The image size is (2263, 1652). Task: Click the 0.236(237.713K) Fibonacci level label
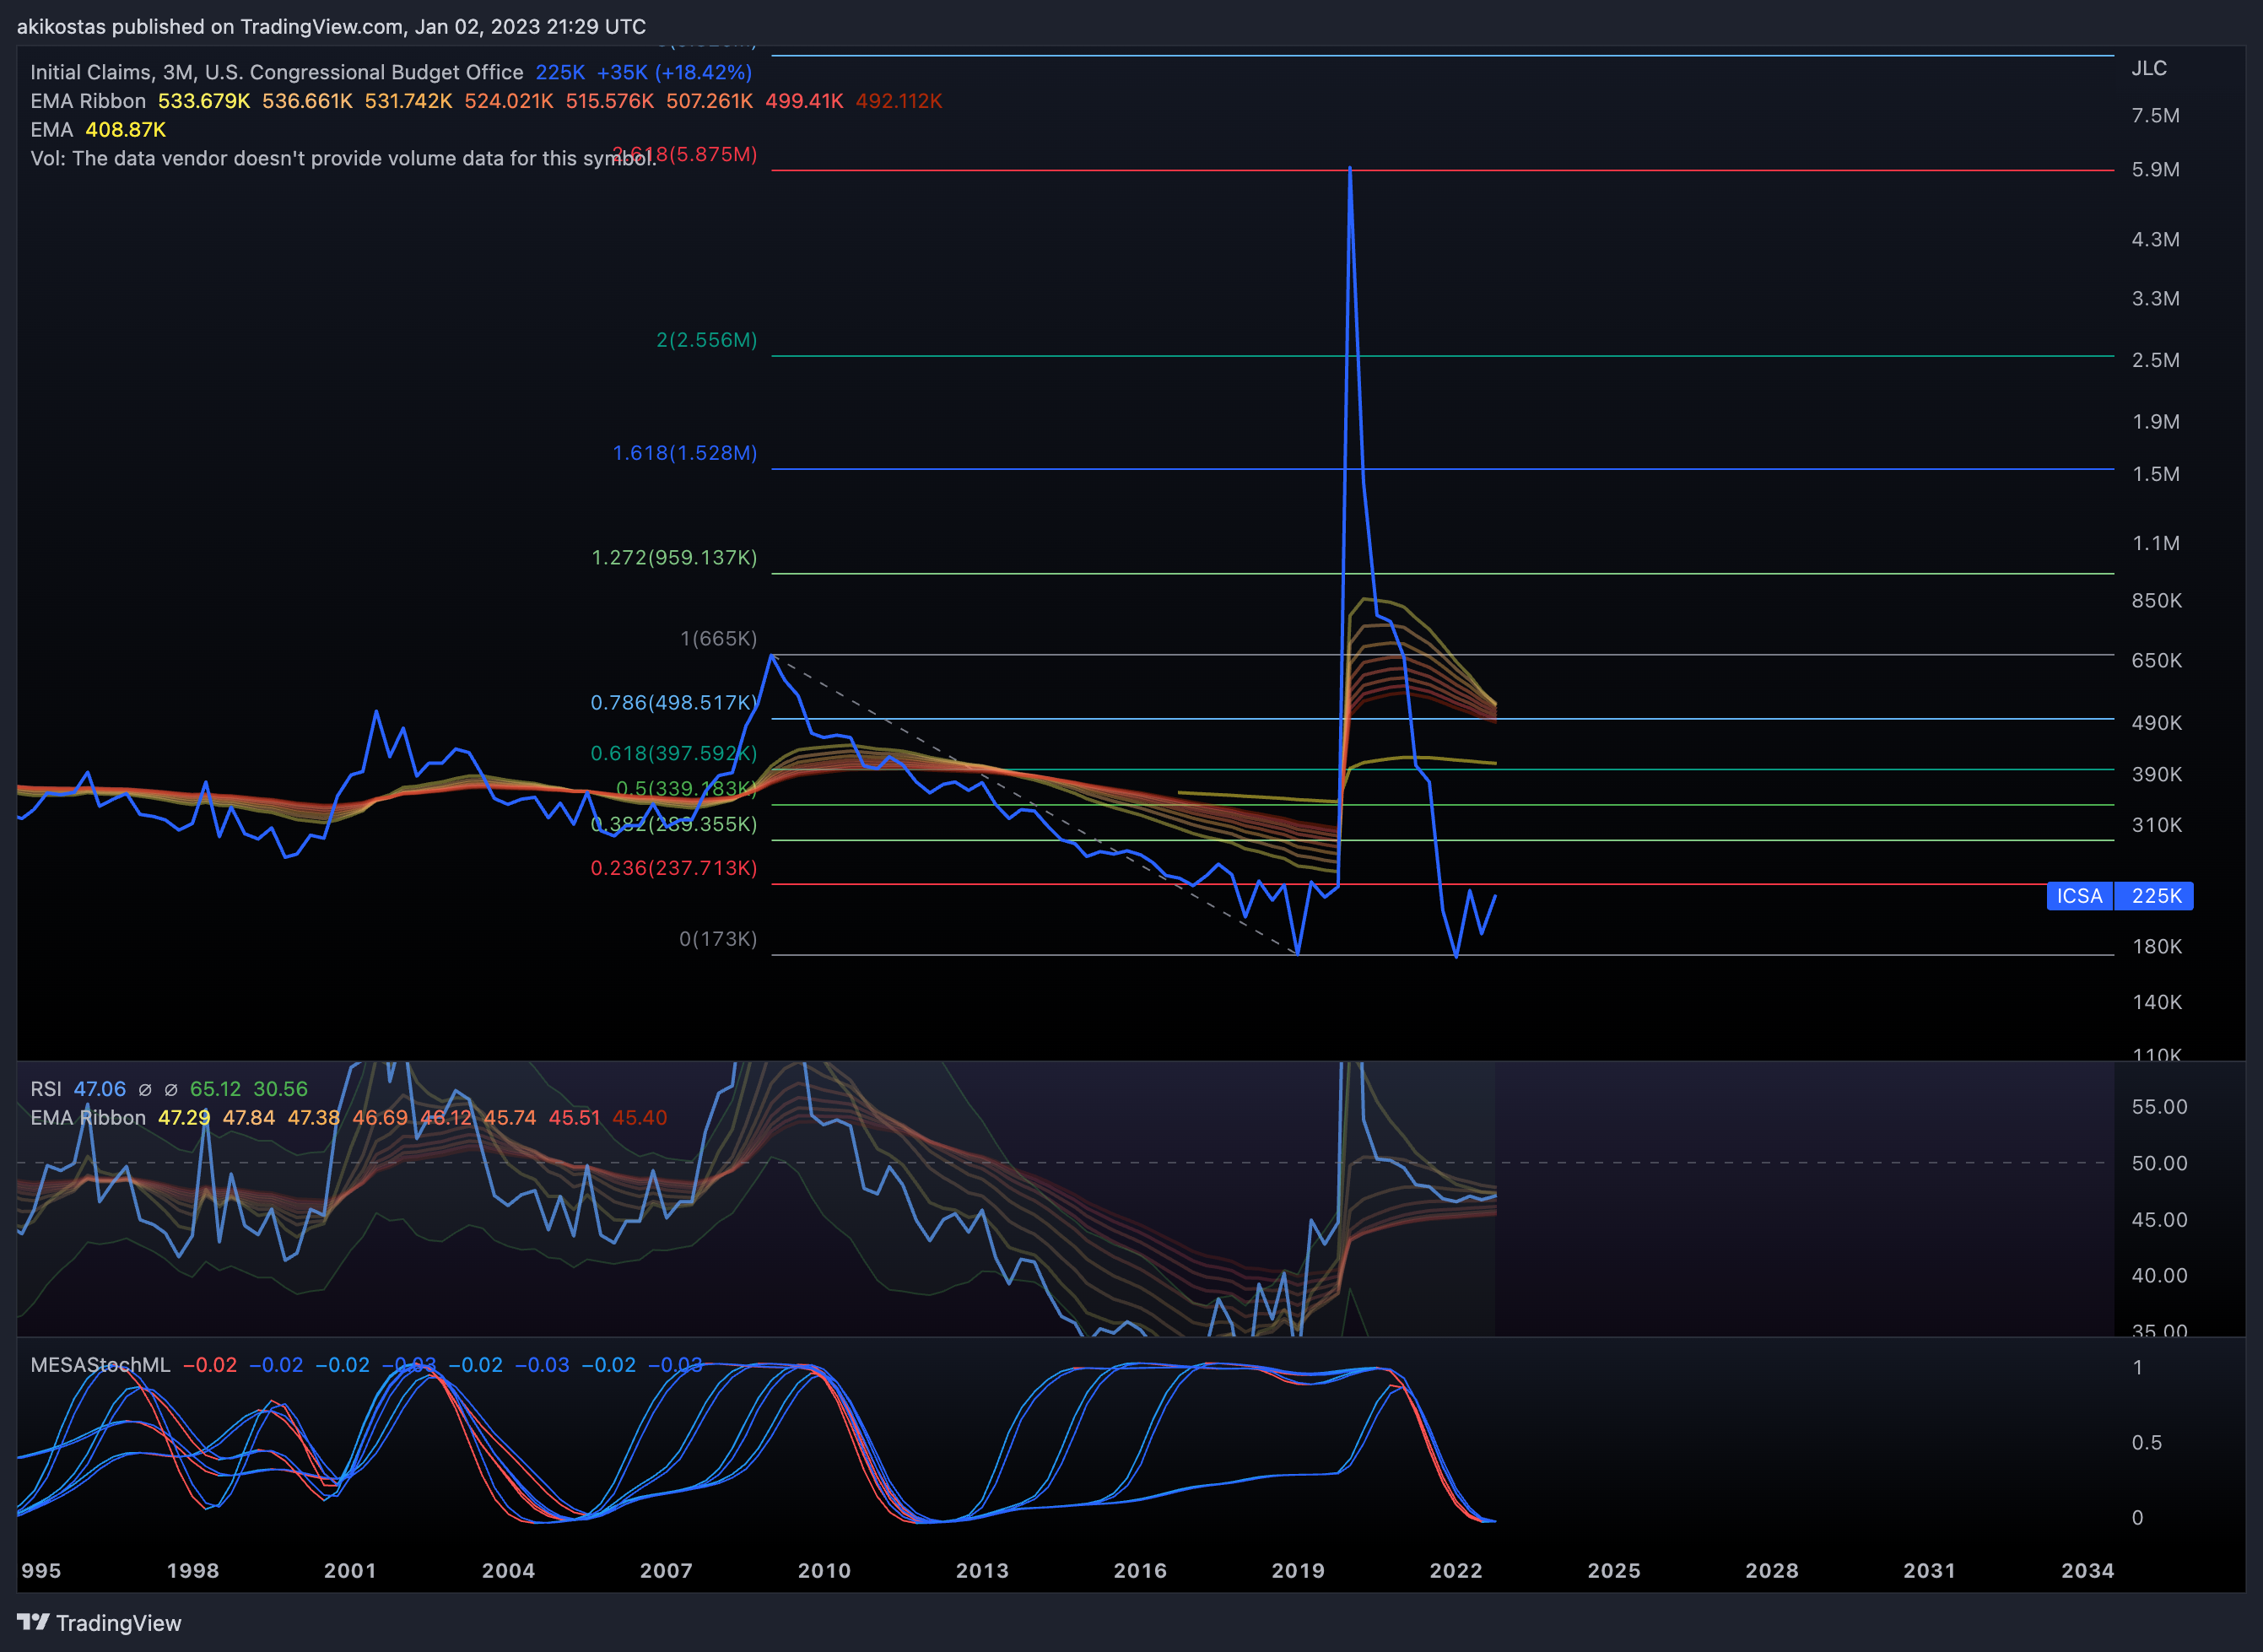point(674,868)
